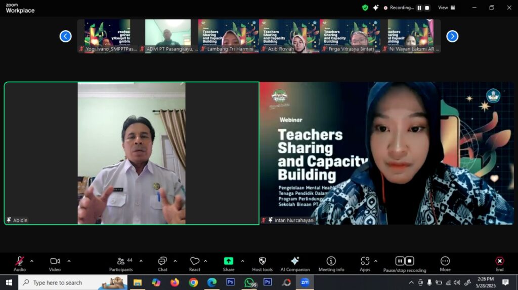The height and width of the screenshot is (290, 518).
Task: Unmute the Audio microphone
Action: [x=20, y=261]
